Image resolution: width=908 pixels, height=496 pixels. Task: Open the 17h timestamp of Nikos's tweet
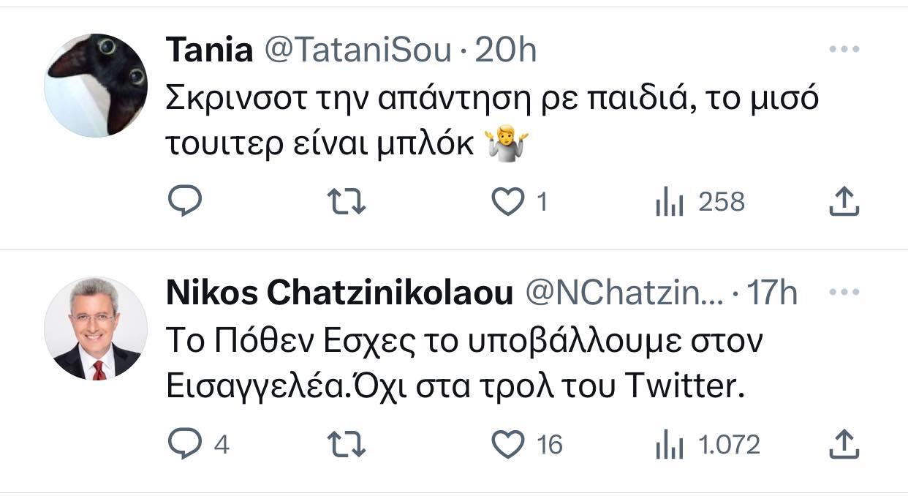click(x=773, y=293)
